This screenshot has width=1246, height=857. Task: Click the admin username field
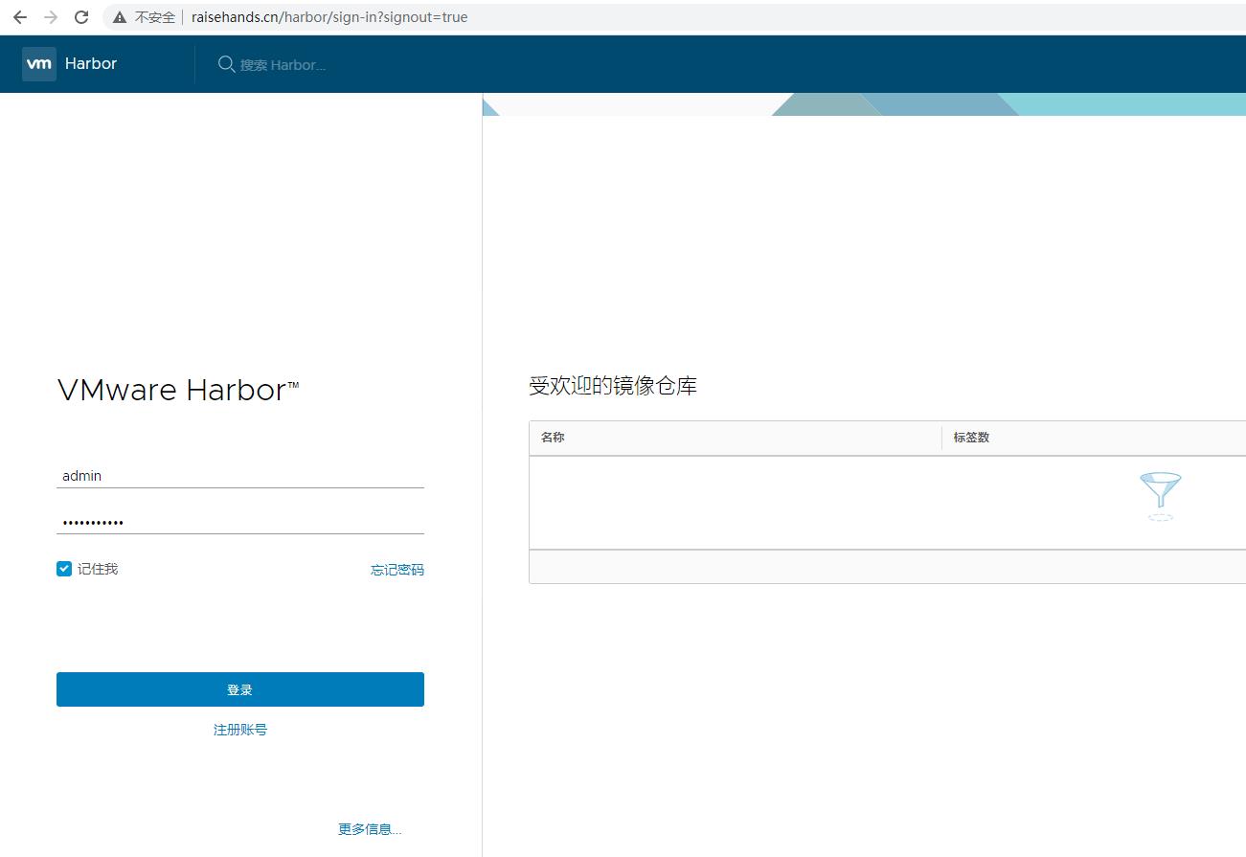[240, 476]
